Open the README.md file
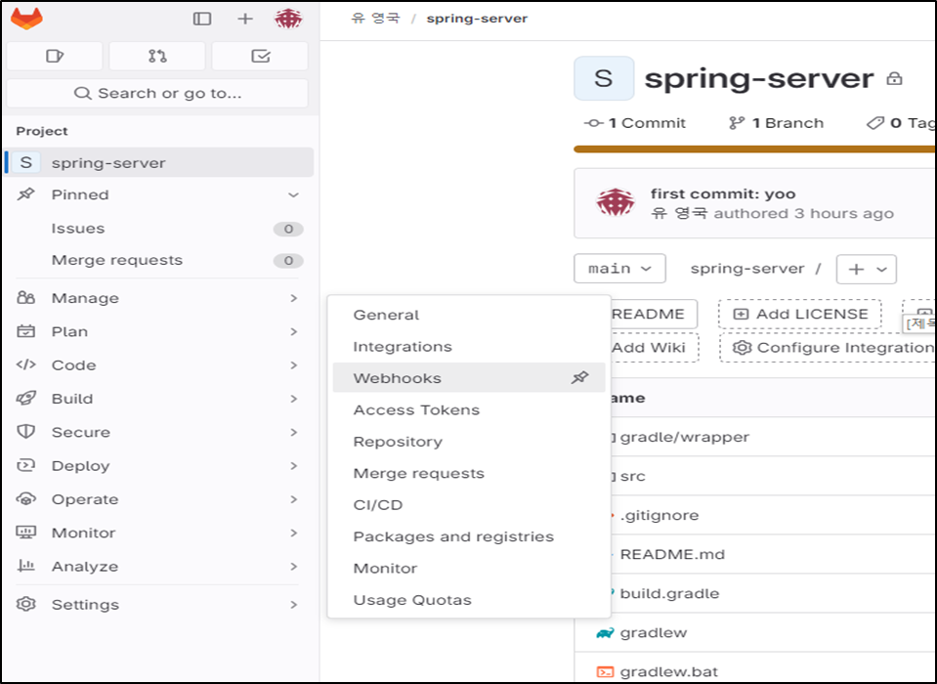Image resolution: width=937 pixels, height=684 pixels. click(x=672, y=554)
